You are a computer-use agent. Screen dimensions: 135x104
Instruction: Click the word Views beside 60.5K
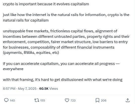[x=54, y=88]
